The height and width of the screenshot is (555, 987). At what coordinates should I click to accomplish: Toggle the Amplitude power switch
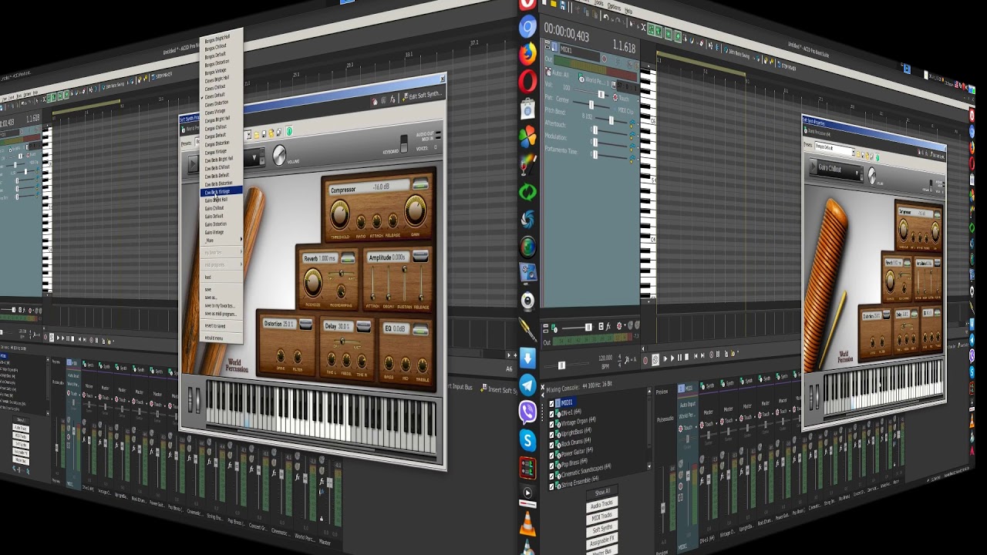[x=420, y=256]
